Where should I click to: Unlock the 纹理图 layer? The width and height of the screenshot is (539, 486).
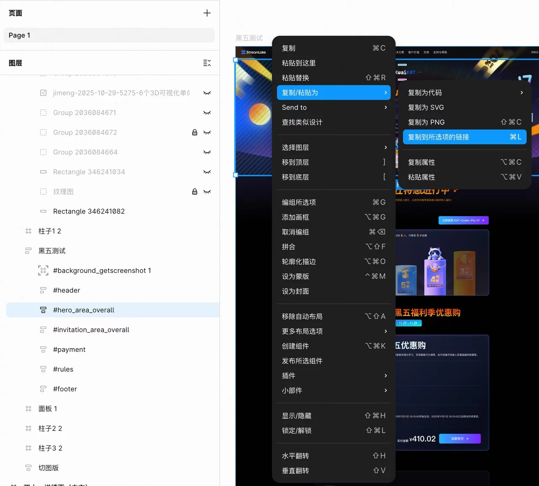tap(195, 192)
